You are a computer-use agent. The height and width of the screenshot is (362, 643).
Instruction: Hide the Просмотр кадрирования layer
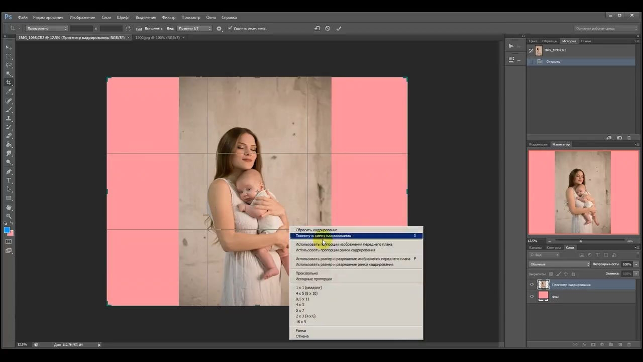532,285
